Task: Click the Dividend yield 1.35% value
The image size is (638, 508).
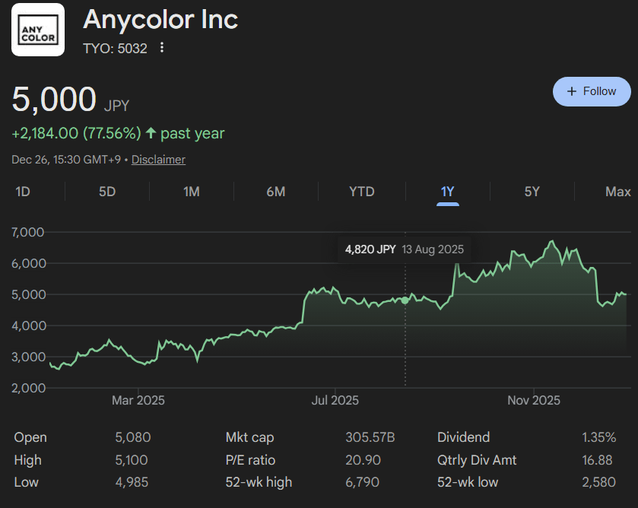Action: 598,437
